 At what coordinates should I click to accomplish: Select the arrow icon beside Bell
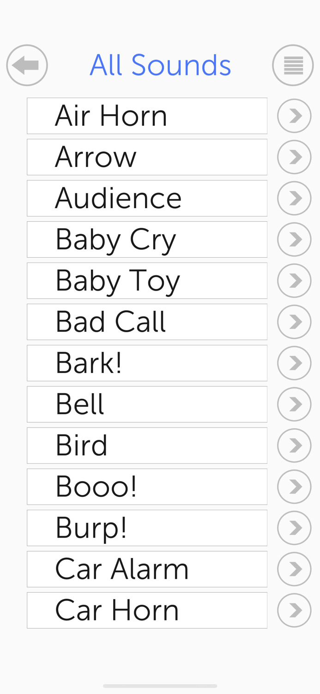pyautogui.click(x=294, y=404)
